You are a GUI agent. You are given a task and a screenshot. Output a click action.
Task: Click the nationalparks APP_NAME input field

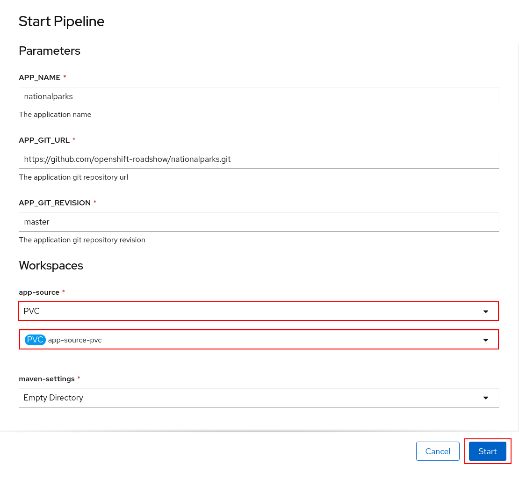[259, 96]
